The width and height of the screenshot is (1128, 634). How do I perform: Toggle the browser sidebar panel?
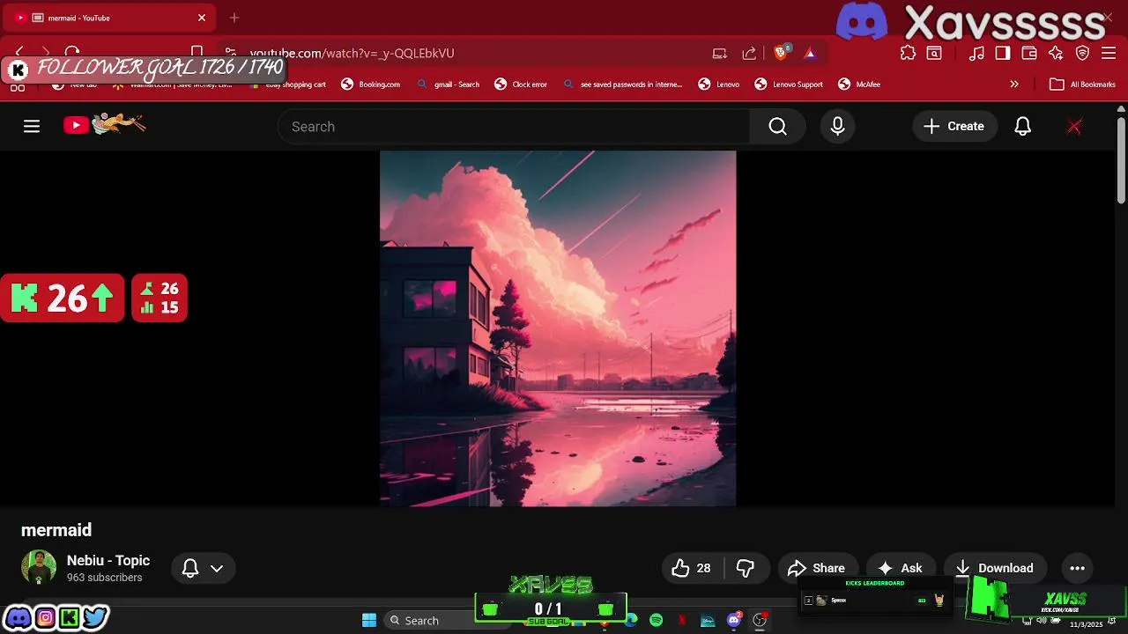[1003, 53]
